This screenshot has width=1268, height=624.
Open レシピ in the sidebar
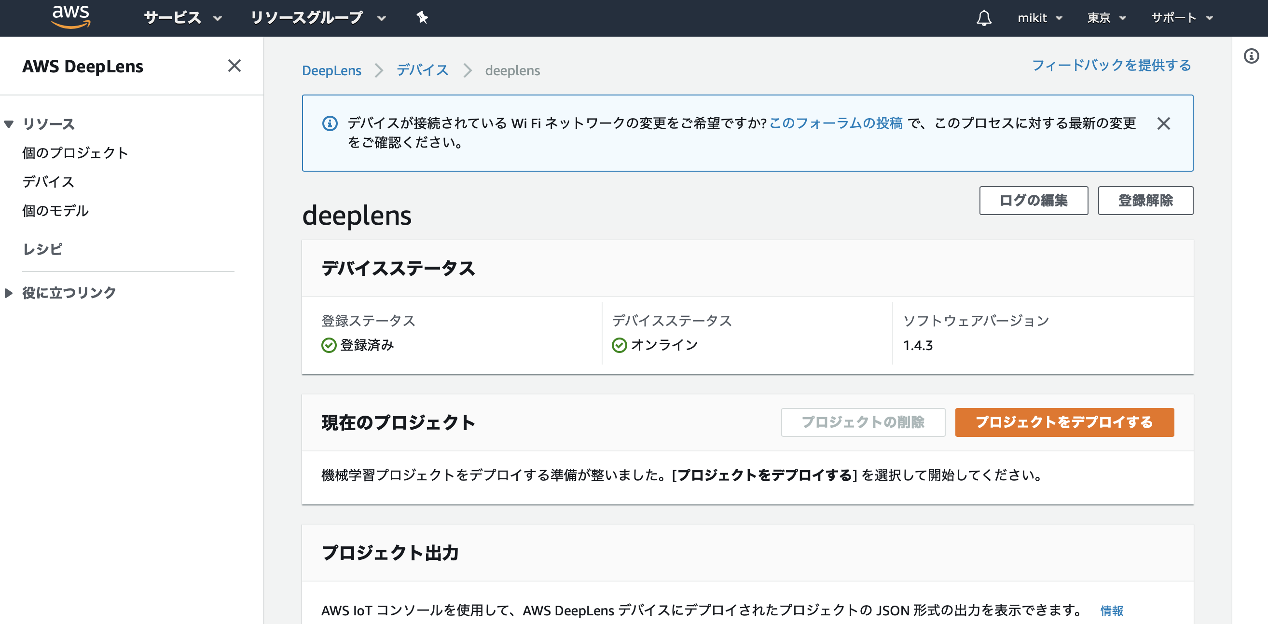(x=42, y=249)
